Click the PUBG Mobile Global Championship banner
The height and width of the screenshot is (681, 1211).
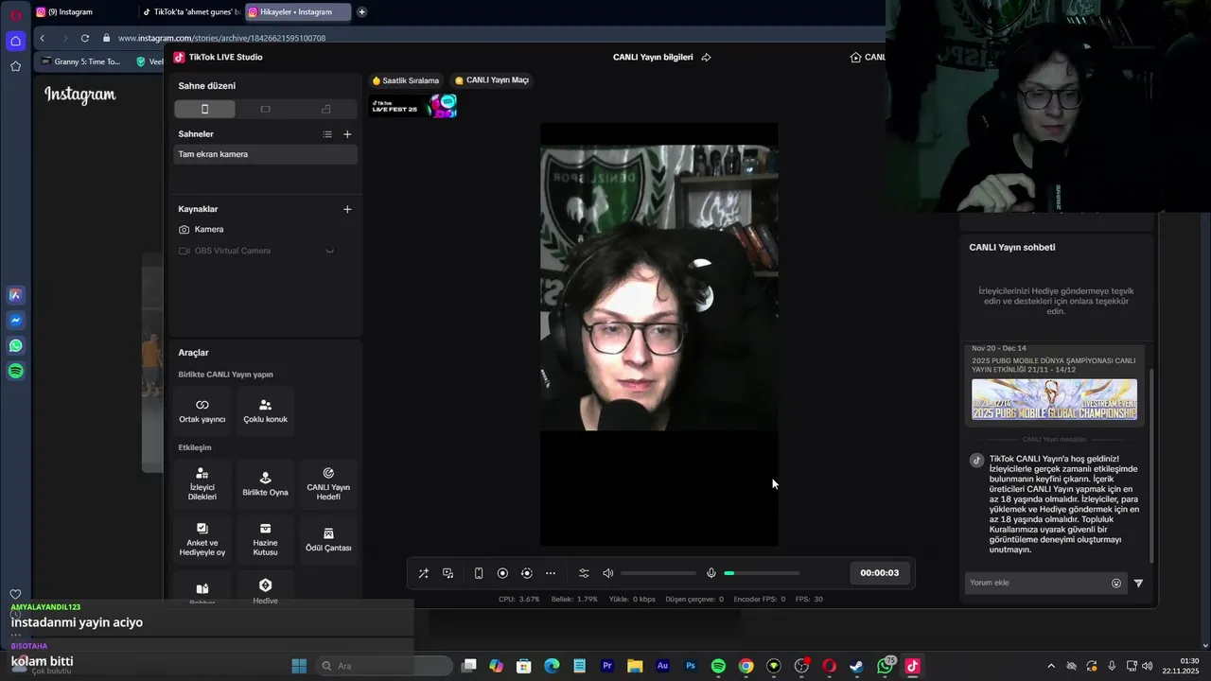coord(1054,400)
